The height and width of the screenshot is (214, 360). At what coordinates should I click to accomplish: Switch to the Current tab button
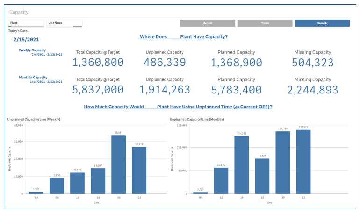(208, 23)
